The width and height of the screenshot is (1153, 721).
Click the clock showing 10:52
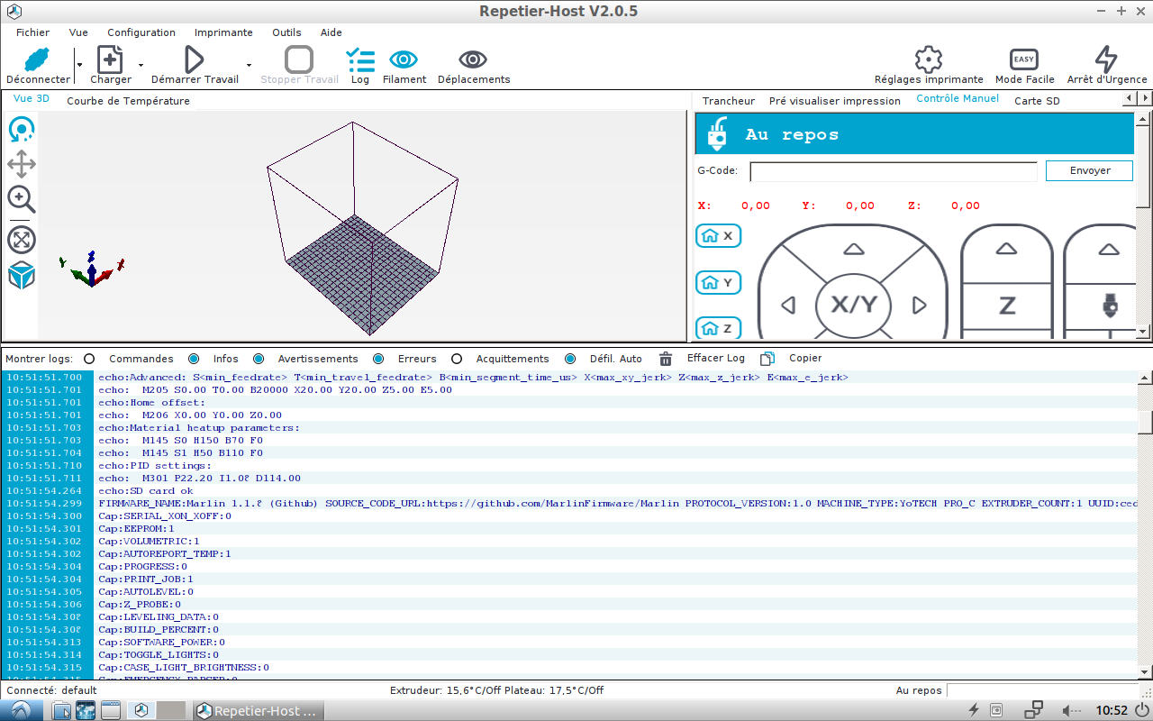click(x=1112, y=710)
